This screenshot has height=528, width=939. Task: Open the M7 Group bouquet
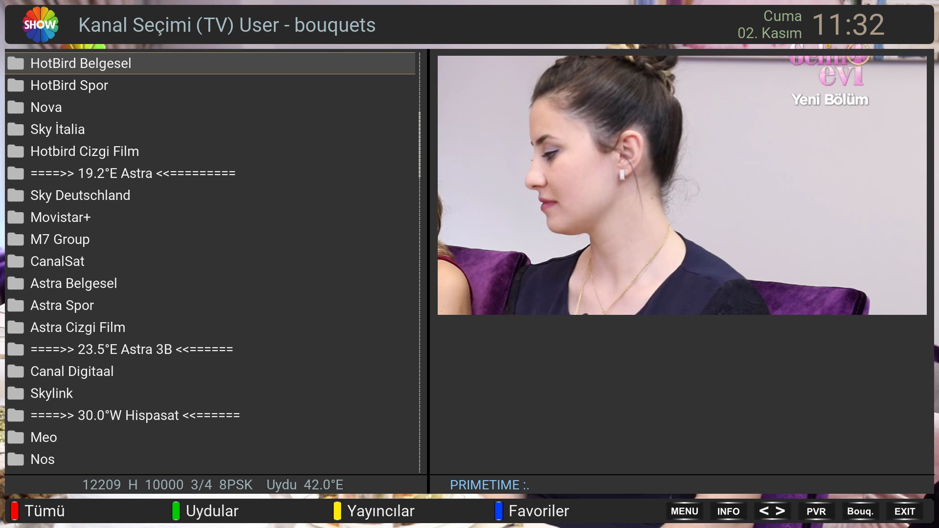(x=210, y=239)
